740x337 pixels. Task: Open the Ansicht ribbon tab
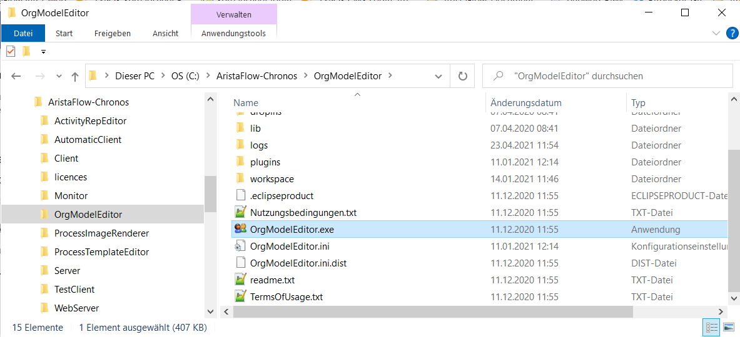coord(166,34)
